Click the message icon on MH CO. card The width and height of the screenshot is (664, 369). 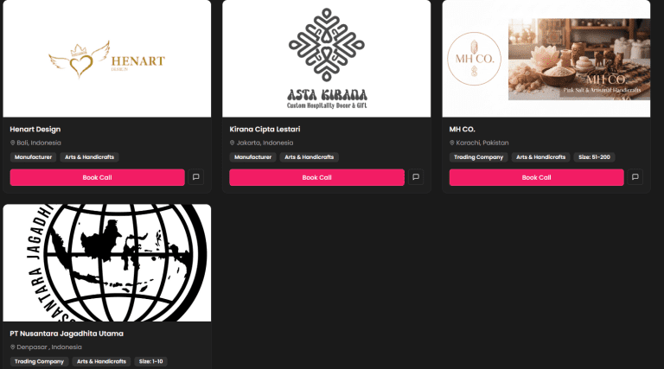coord(635,177)
